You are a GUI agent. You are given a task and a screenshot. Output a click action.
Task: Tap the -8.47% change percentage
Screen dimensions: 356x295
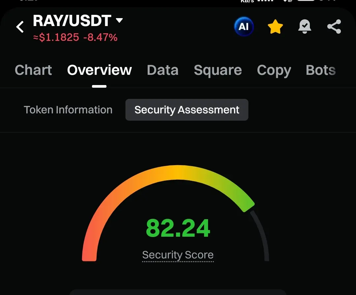[100, 38]
